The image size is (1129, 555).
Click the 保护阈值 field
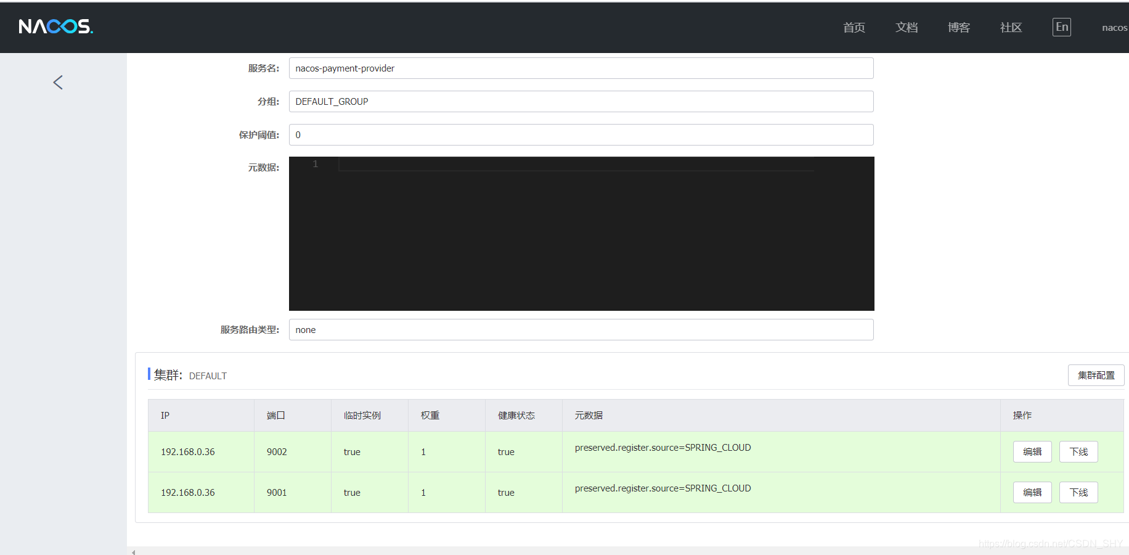click(x=581, y=135)
